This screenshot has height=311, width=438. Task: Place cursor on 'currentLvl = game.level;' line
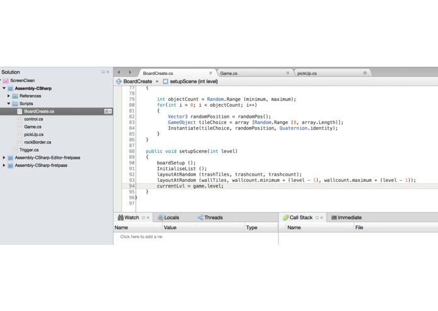(190, 186)
